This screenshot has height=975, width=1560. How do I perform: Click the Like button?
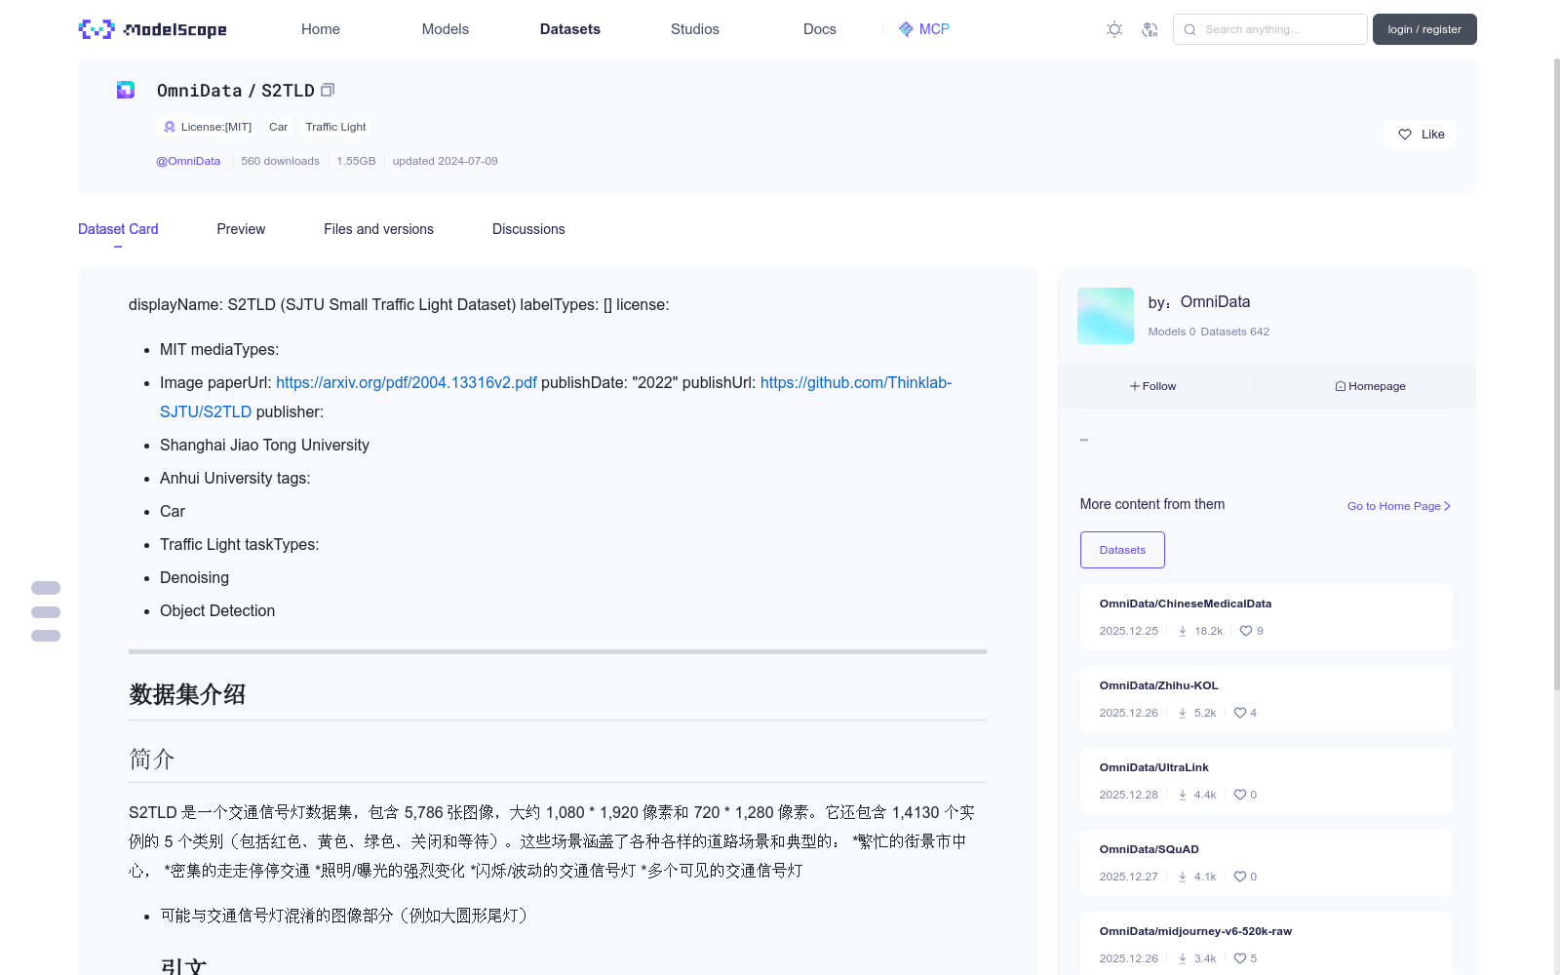tap(1420, 135)
